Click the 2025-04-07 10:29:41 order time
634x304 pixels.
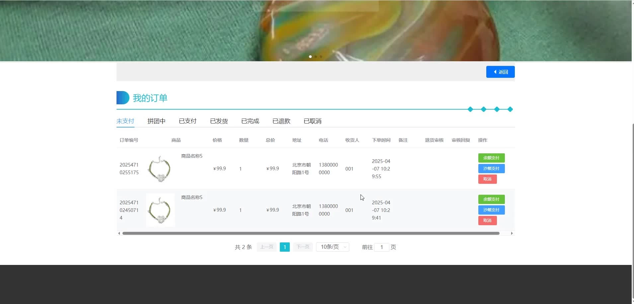point(381,210)
